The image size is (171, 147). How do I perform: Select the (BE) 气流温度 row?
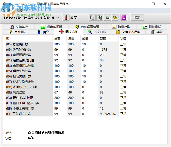click(70, 92)
